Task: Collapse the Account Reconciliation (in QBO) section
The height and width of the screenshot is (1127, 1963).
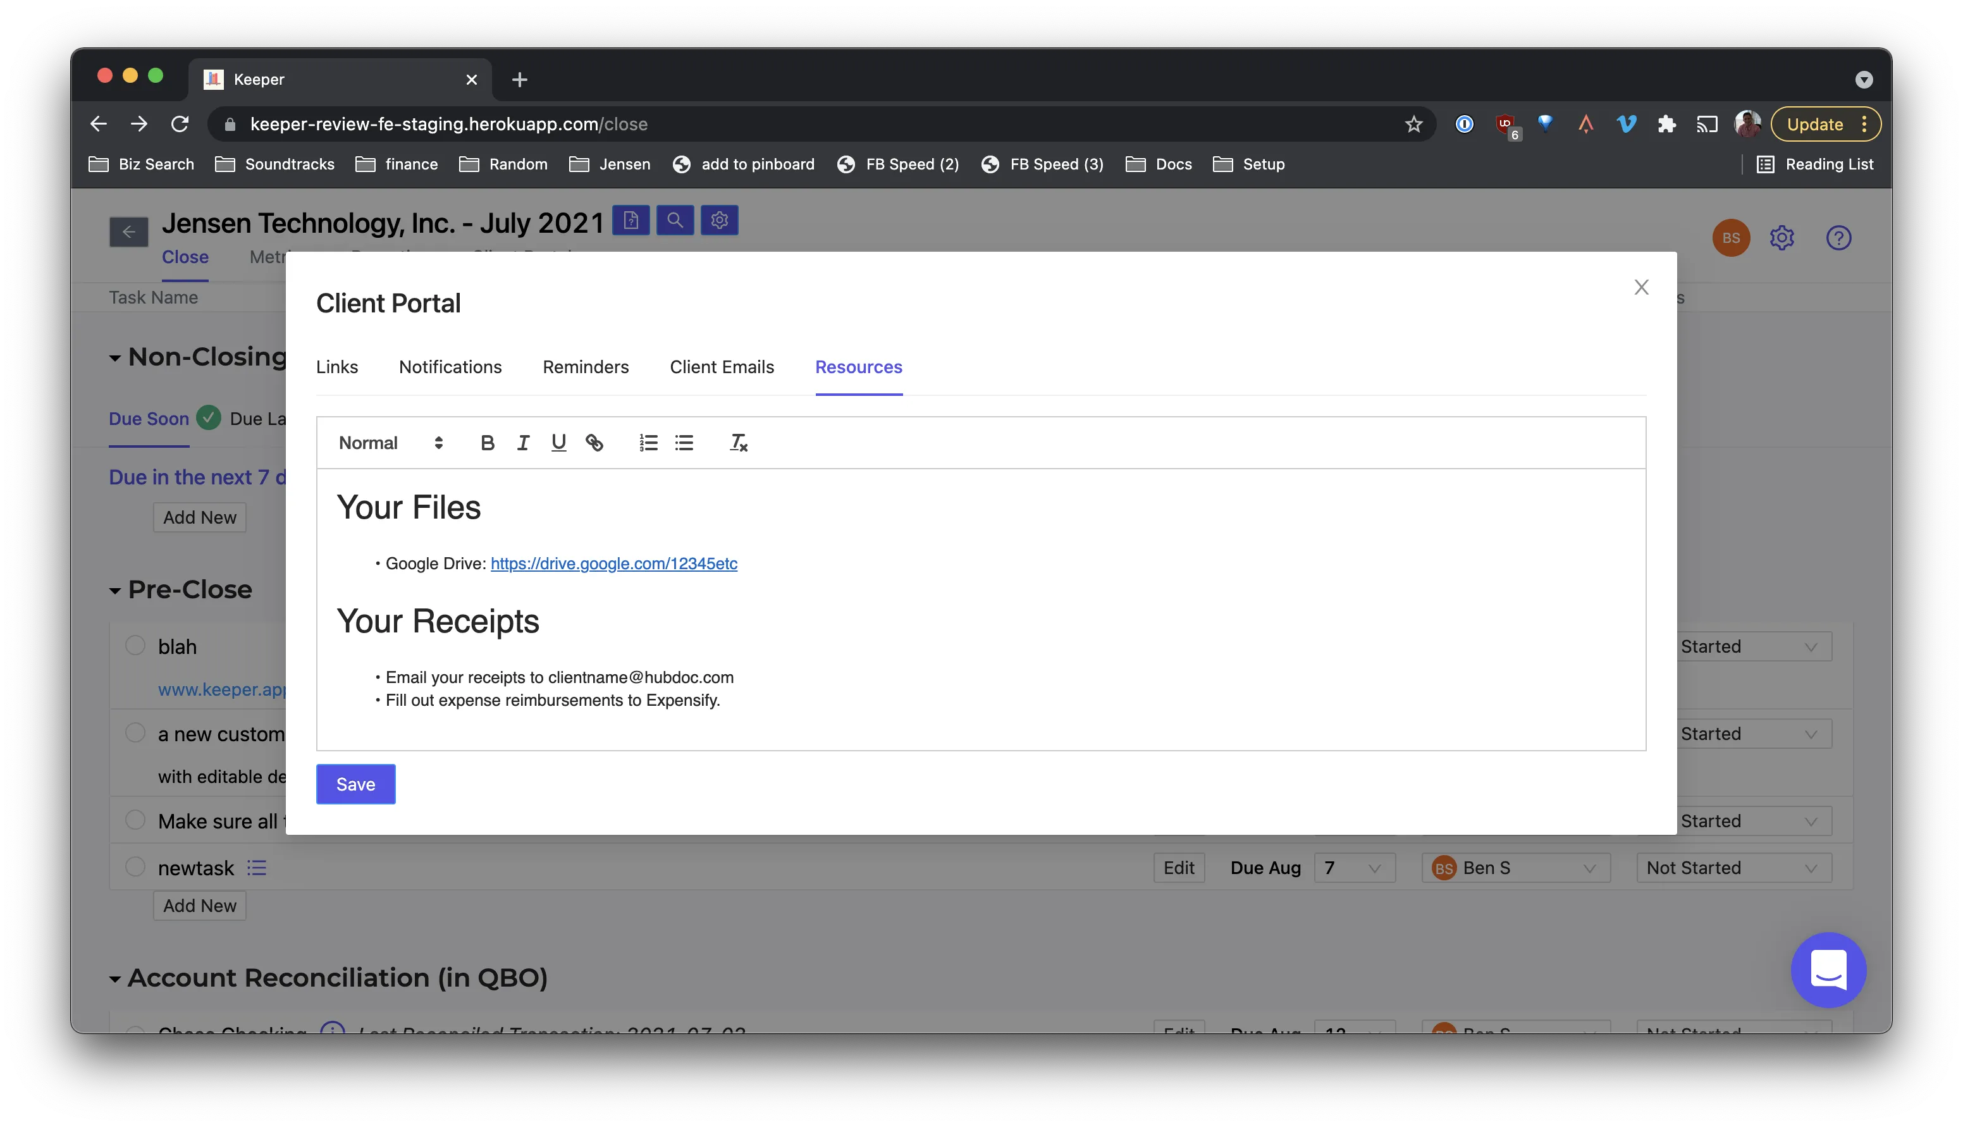Action: tap(114, 979)
